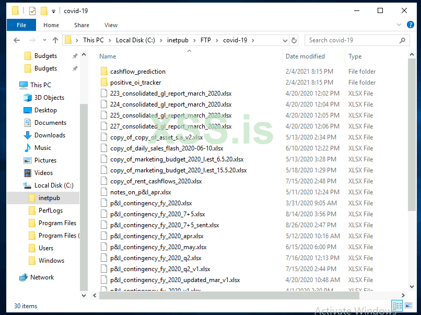Open the Recent locations dropdown arrow
Screen dimensions: 421x315
coord(44,40)
